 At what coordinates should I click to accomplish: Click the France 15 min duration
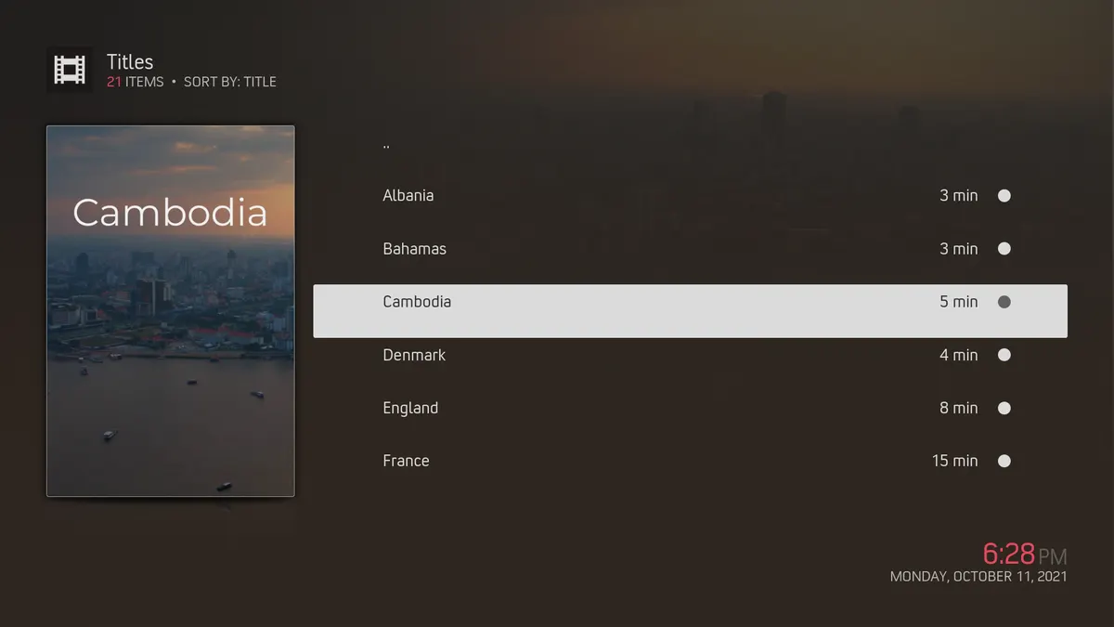[954, 461]
